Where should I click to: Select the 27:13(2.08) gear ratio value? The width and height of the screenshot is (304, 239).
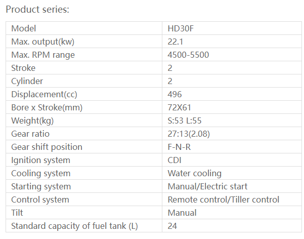tap(190, 134)
